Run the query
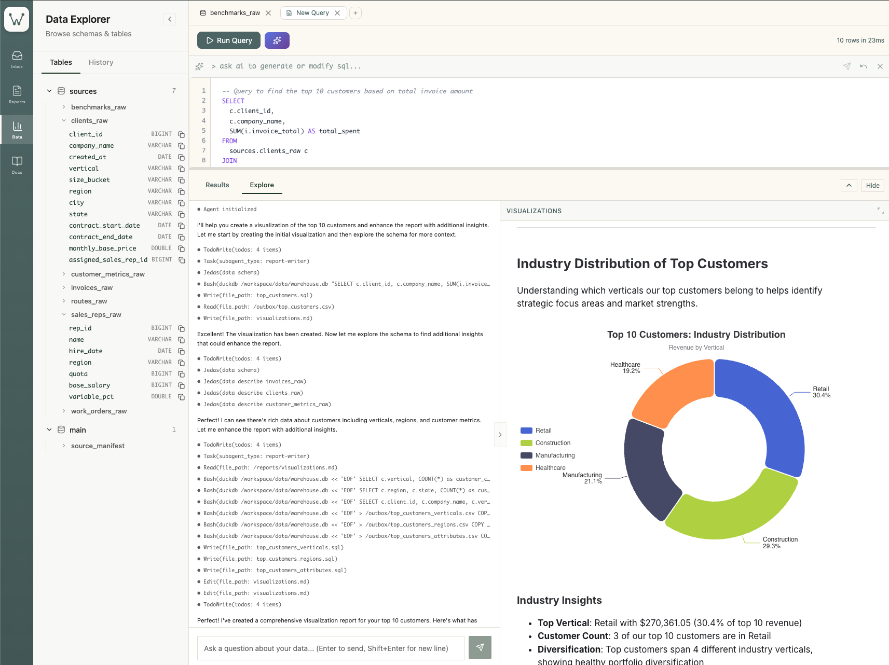The width and height of the screenshot is (889, 665). [x=229, y=40]
